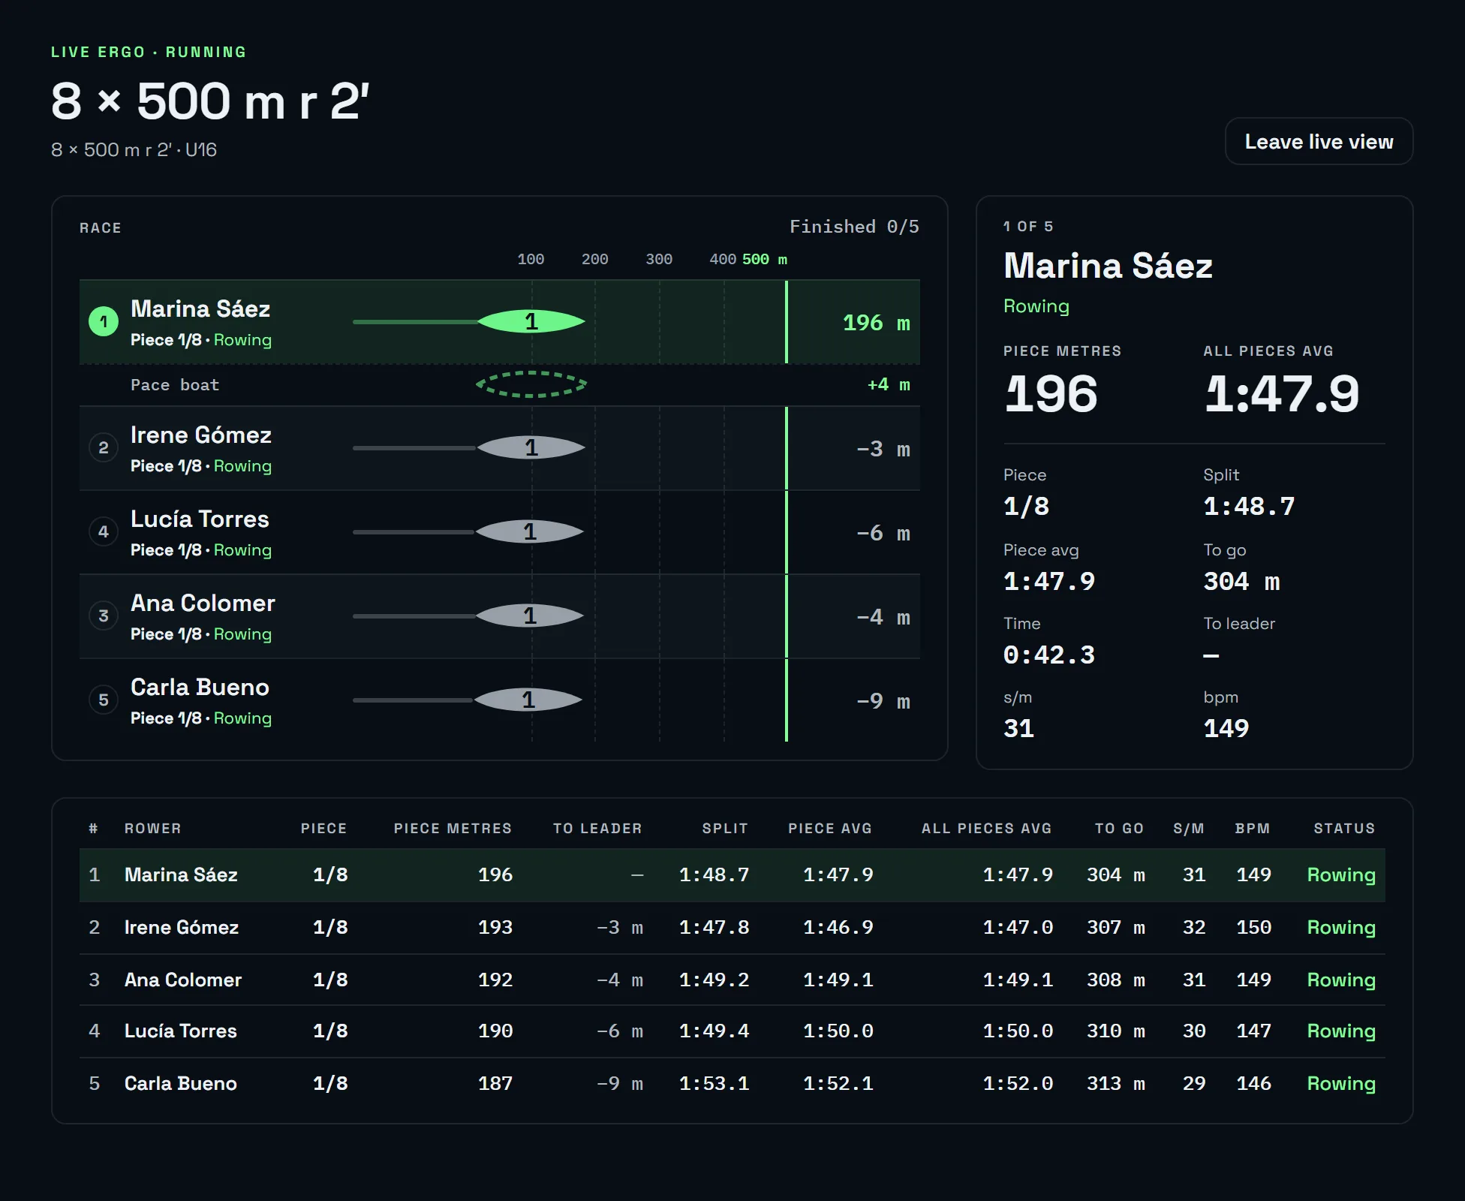
Task: Click the Leave live view button
Action: click(1319, 141)
